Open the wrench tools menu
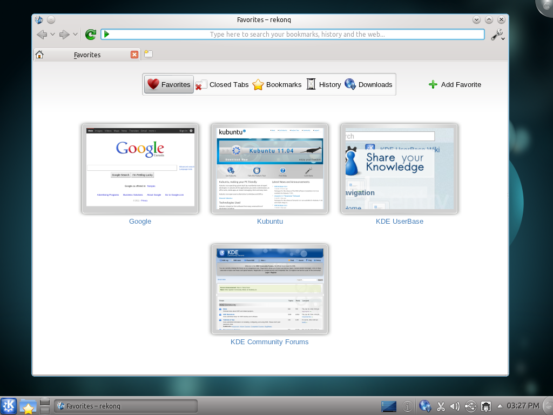This screenshot has width=553, height=415. (x=497, y=35)
